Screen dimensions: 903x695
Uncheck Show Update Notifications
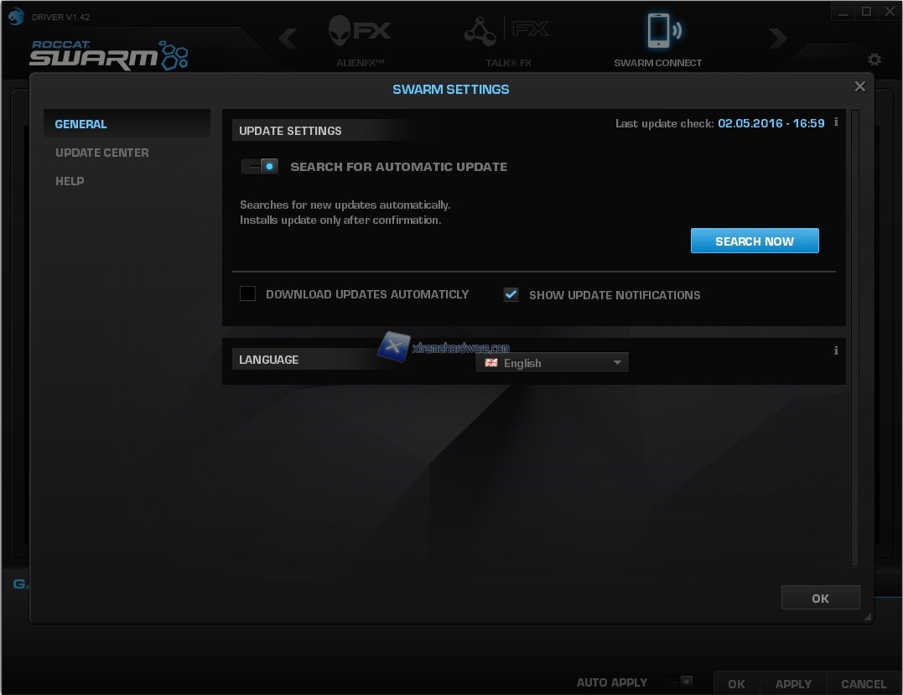(511, 294)
